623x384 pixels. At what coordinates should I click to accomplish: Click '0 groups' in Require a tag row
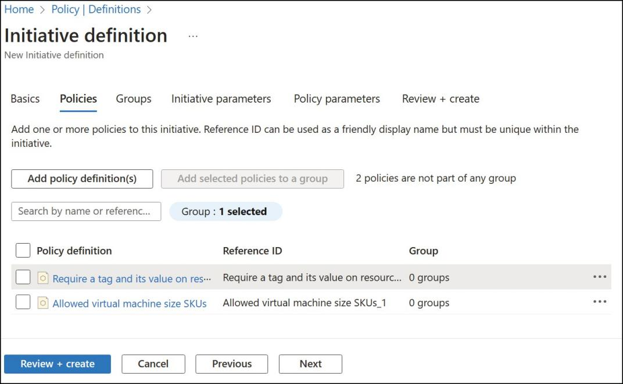[x=429, y=277]
